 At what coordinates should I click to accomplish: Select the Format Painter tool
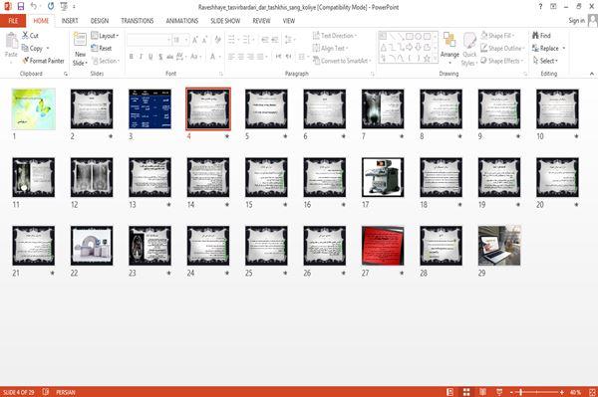[43, 61]
